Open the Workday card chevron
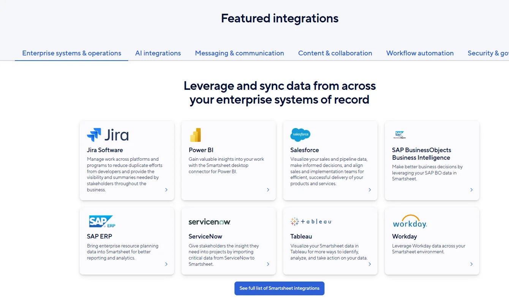 [x=472, y=264]
